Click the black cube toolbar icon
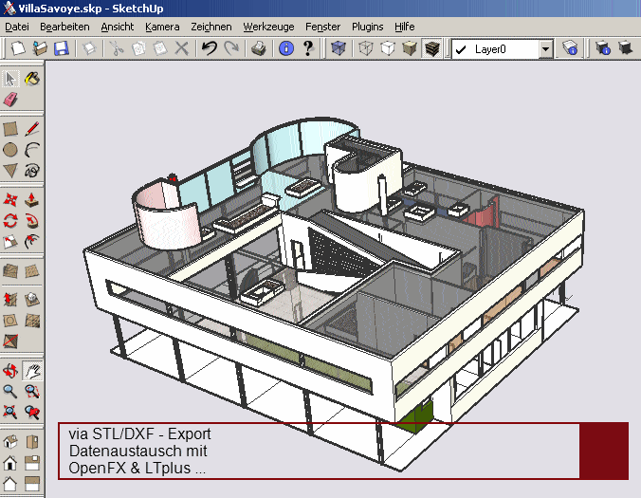 click(x=625, y=48)
